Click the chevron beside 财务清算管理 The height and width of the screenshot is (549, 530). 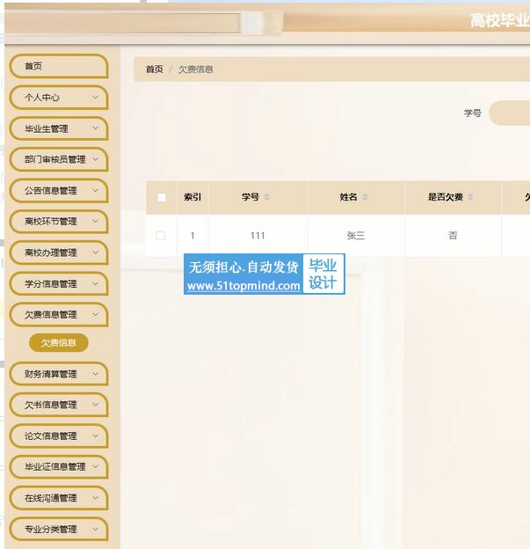point(95,374)
